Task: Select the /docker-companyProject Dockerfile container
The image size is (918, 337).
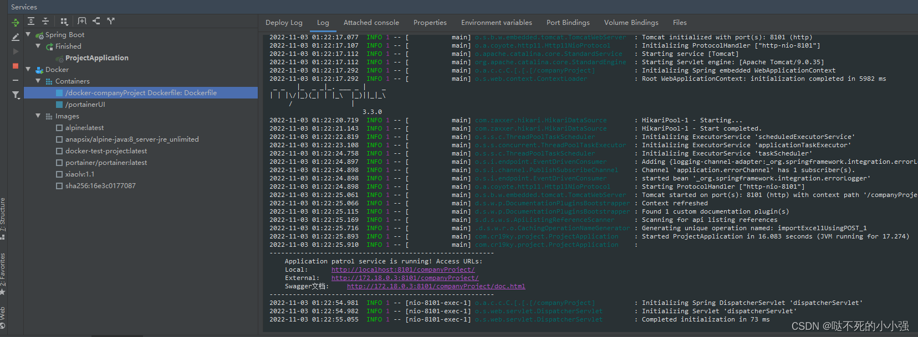Action: pyautogui.click(x=141, y=93)
